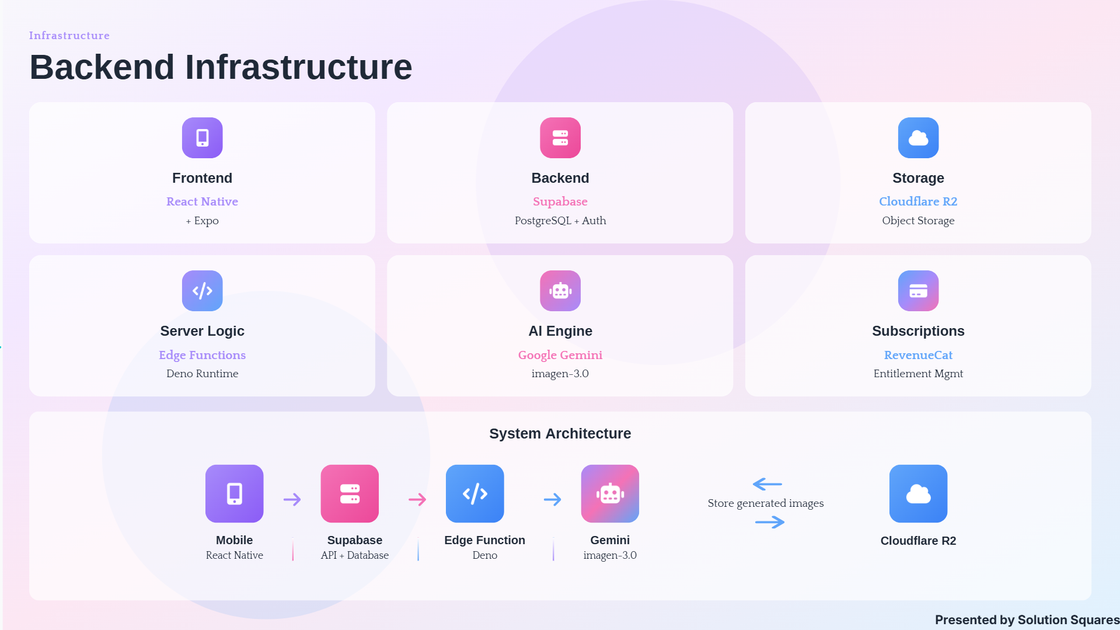Click the React Native link text
The width and height of the screenshot is (1120, 630).
coord(202,201)
